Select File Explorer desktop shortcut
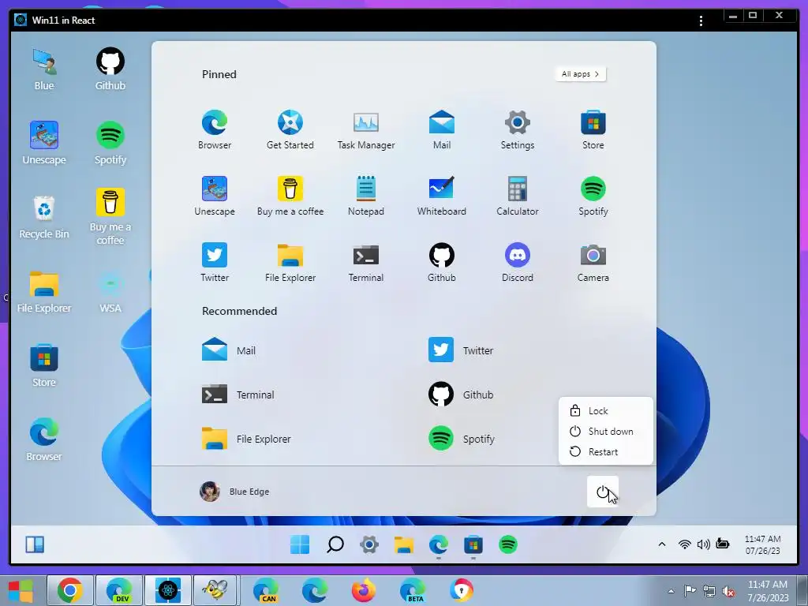The width and height of the screenshot is (808, 606). [x=44, y=292]
